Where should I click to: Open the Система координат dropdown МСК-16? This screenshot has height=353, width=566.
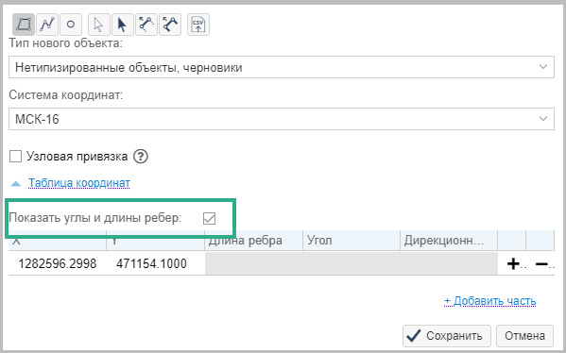(x=282, y=119)
